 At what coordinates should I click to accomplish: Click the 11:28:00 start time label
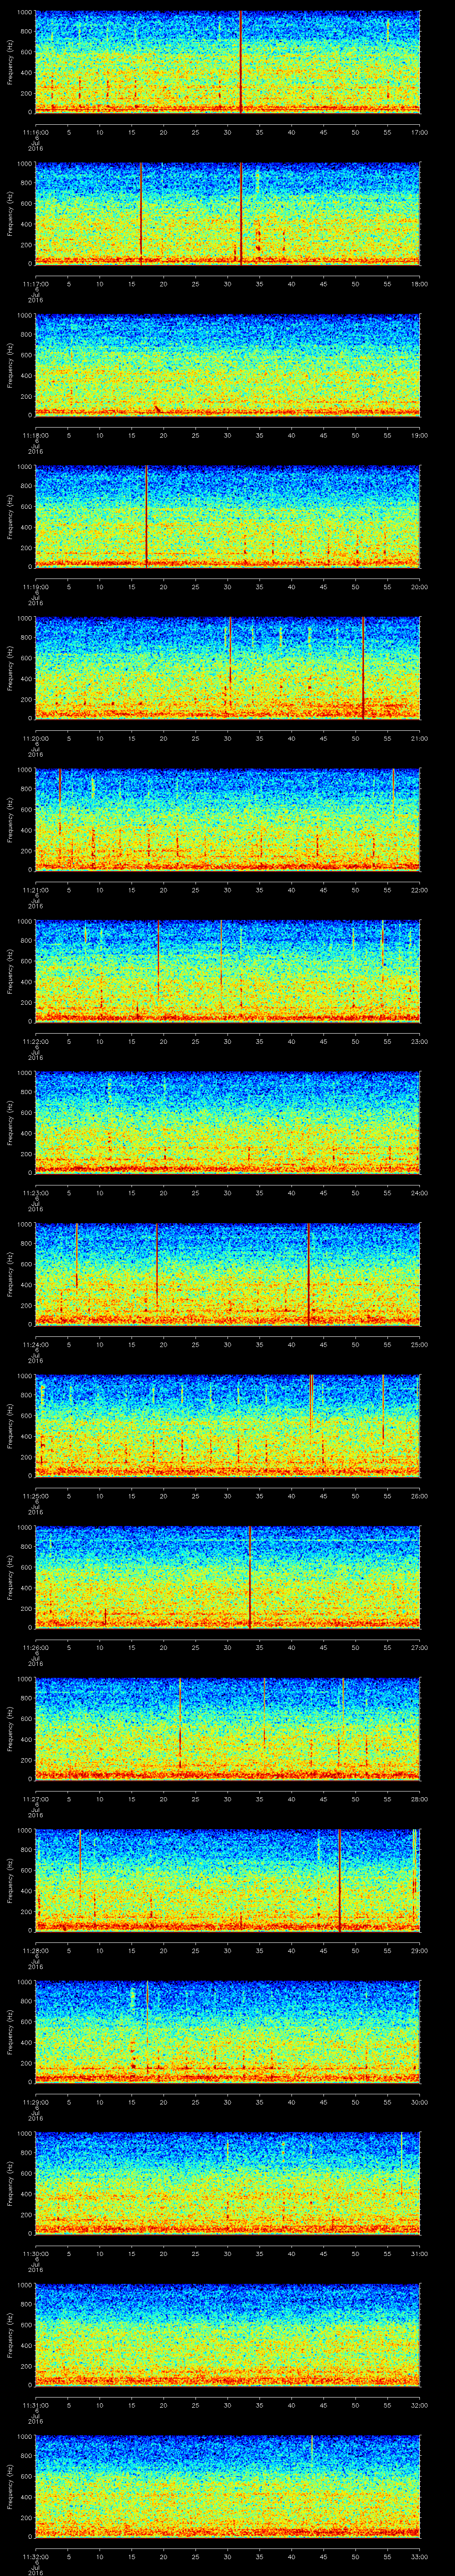coord(36,1950)
